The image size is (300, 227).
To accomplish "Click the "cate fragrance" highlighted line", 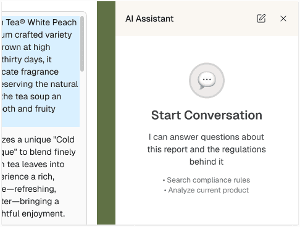I will (30, 72).
